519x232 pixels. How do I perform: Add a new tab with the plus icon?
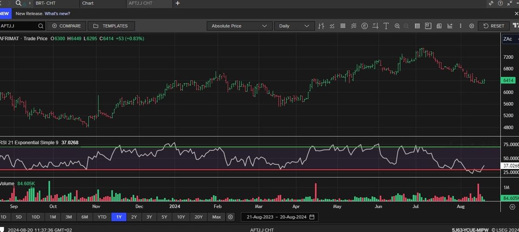click(x=178, y=3)
